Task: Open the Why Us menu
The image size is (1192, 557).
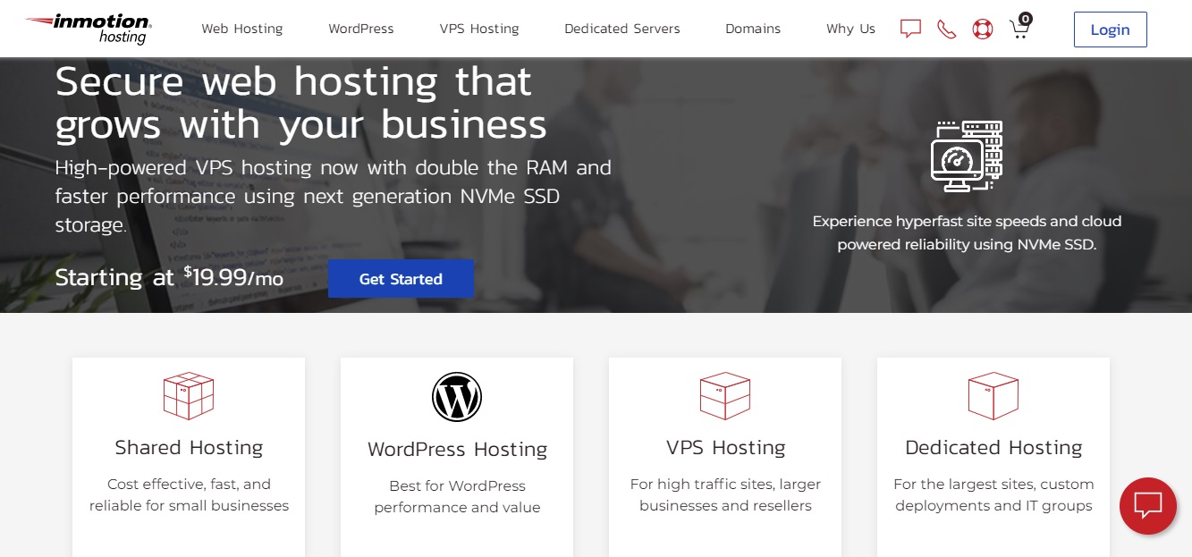Action: [850, 29]
